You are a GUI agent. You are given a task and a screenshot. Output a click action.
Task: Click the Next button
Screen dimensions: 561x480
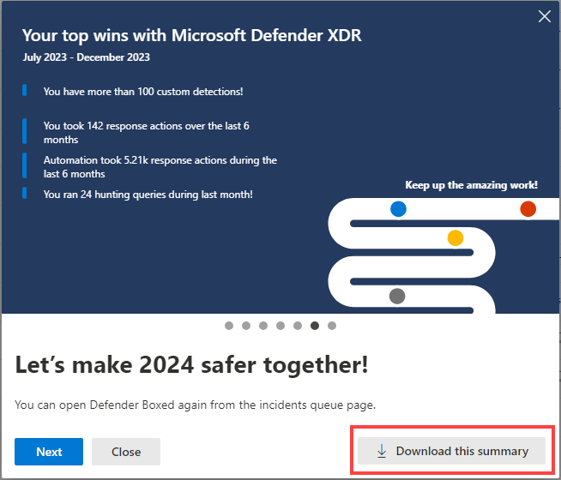(x=49, y=452)
